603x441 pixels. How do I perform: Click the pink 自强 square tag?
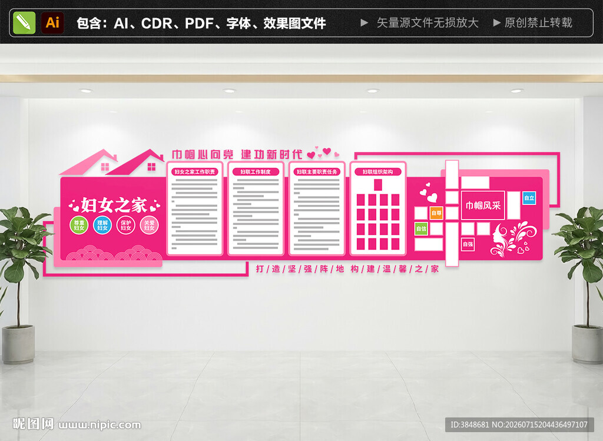coord(468,244)
